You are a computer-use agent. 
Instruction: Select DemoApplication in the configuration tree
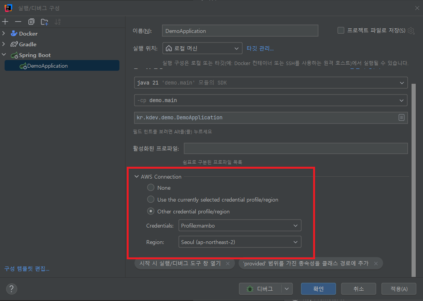[x=47, y=66]
